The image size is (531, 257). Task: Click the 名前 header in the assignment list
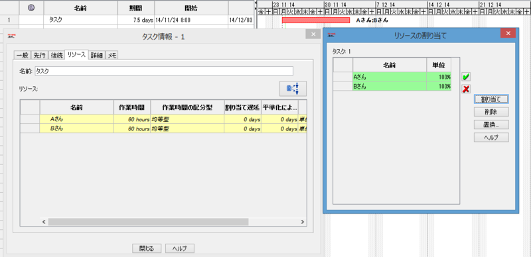click(x=390, y=65)
